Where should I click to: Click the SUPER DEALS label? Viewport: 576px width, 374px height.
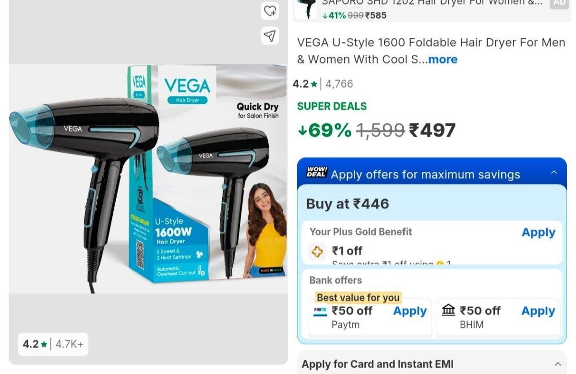click(332, 106)
